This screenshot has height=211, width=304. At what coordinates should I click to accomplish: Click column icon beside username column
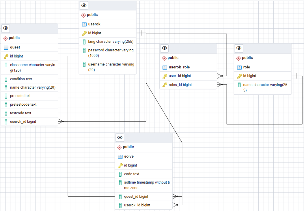[84, 64]
